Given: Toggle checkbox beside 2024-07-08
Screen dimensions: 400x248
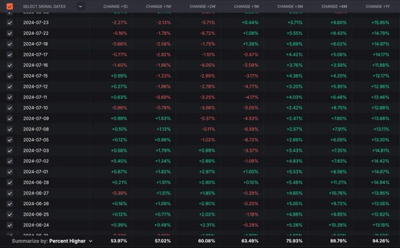Looking at the screenshot, I should 9,129.
